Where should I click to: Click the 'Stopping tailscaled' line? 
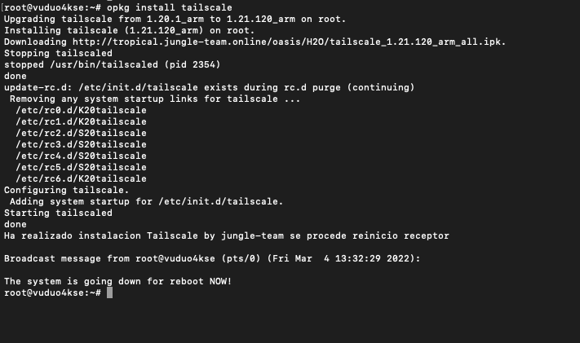pos(58,53)
